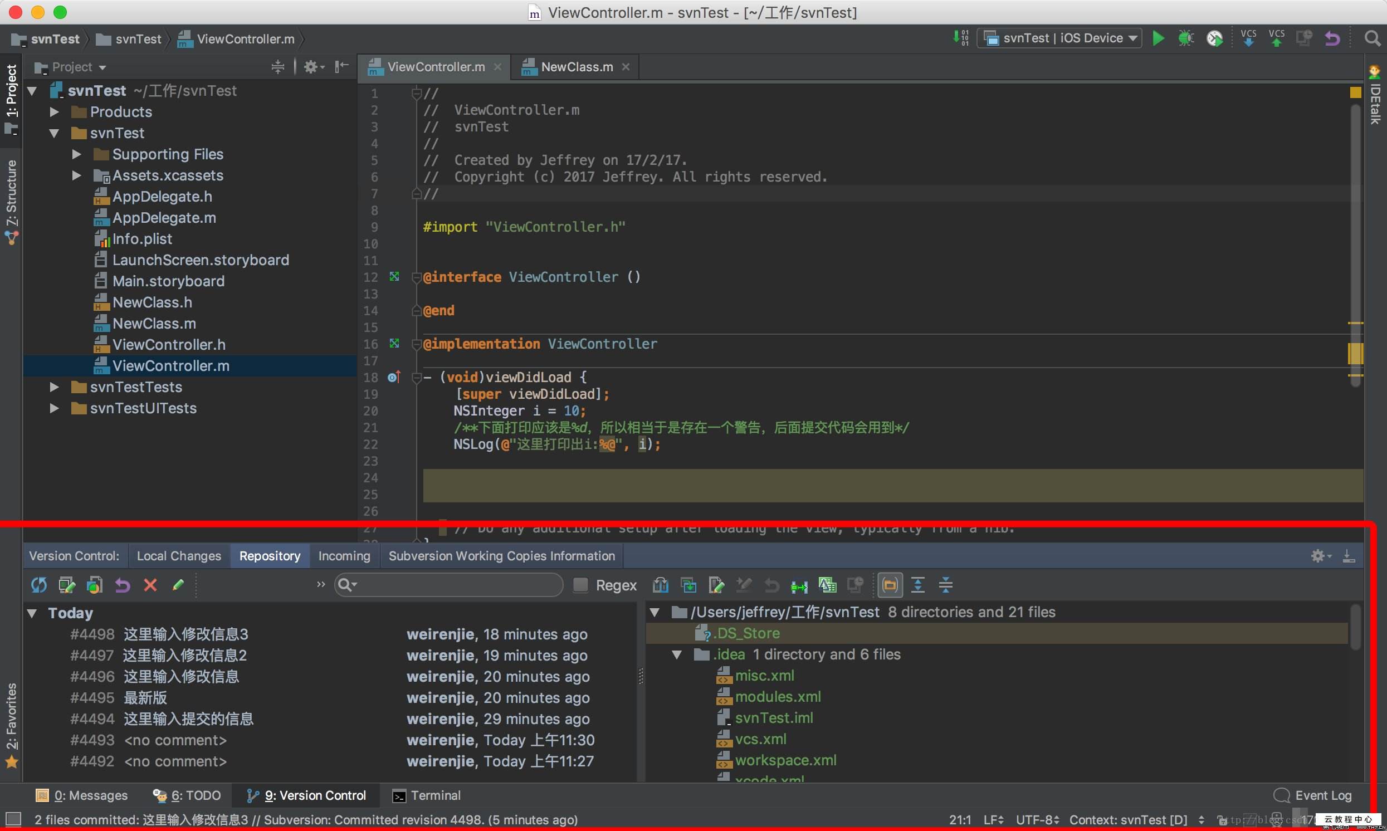Click the editor vertical scrollbar
1387x831 pixels.
point(1355,246)
